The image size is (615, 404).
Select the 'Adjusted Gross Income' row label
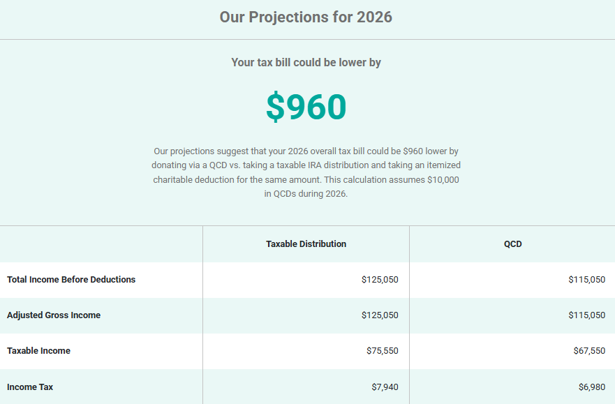[54, 315]
